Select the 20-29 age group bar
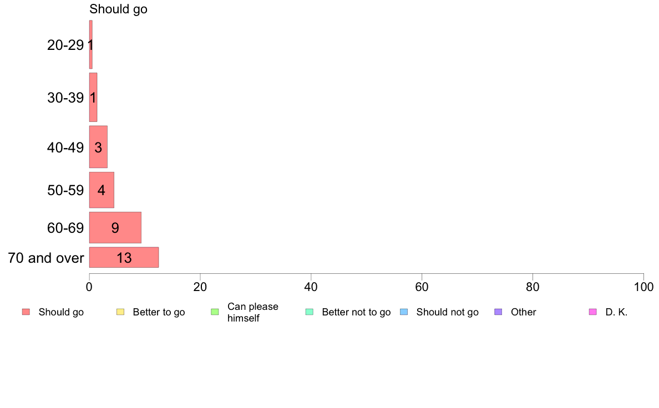This screenshot has width=659, height=408. tap(91, 44)
